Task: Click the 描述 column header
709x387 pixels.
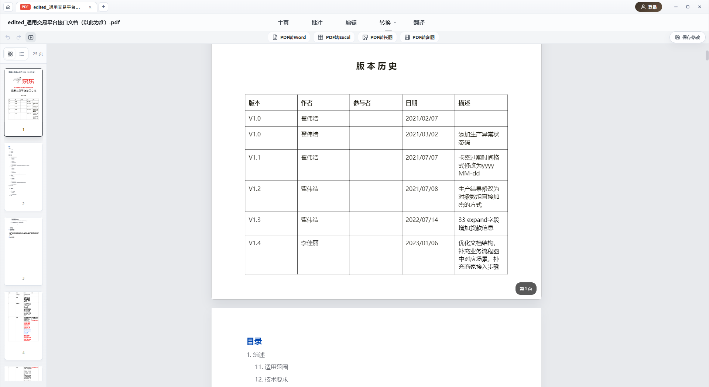Action: [x=481, y=103]
